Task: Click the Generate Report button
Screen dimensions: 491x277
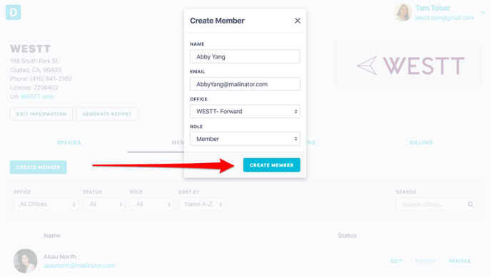Action: click(x=107, y=114)
